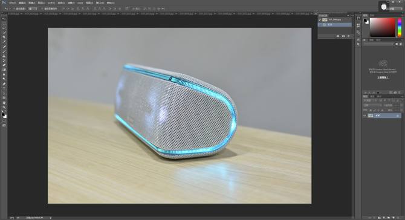Click Creative Cloud Libraries link in panel

[x=383, y=77]
